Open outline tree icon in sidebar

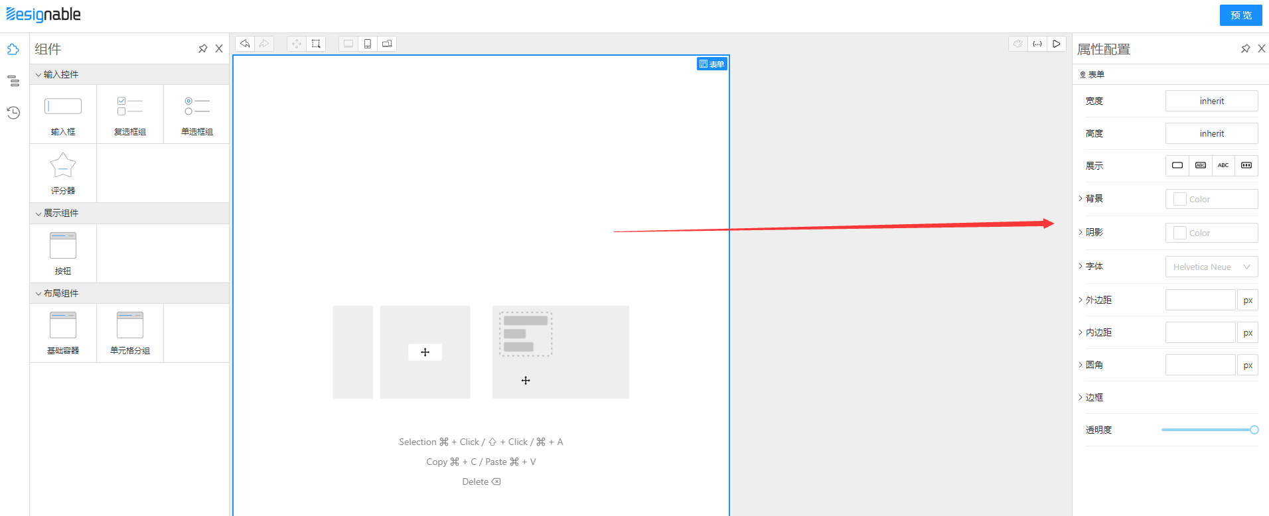[13, 81]
